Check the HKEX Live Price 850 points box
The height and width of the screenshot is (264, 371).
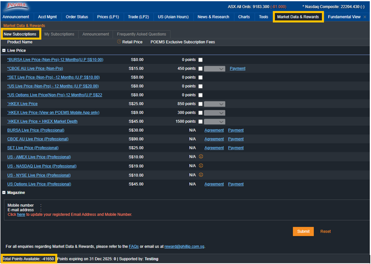[200, 104]
